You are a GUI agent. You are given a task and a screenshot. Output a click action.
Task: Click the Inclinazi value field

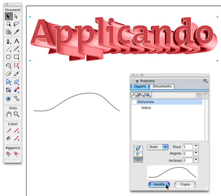pyautogui.click(x=188, y=160)
